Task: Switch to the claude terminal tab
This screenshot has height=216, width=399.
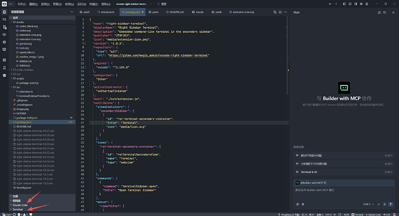Action: (198, 12)
